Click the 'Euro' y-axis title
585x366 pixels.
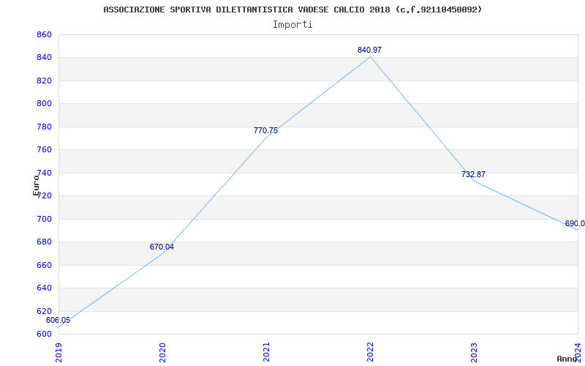(x=36, y=185)
